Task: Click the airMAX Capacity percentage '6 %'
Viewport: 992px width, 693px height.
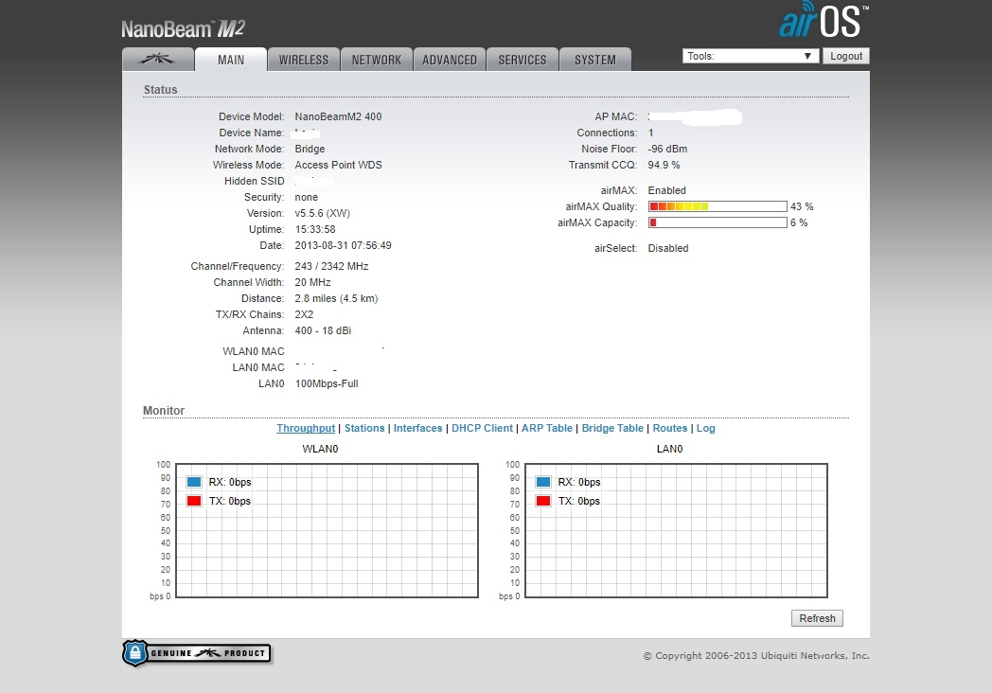Action: pos(799,222)
